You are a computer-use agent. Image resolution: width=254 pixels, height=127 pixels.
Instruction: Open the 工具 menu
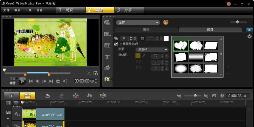click(28, 10)
